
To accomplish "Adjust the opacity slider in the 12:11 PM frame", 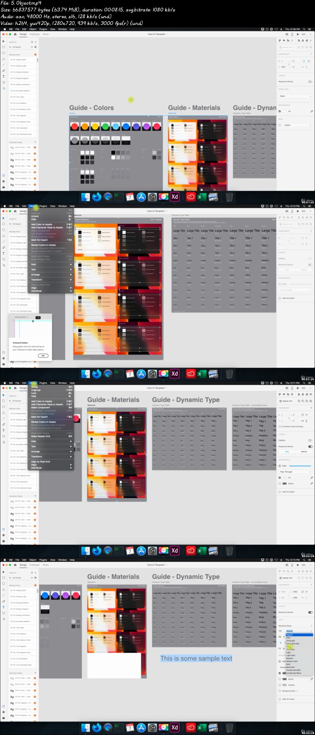I will pos(301,466).
